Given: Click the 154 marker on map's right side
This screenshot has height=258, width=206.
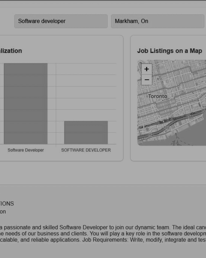Looking at the screenshot, I should 190,116.
